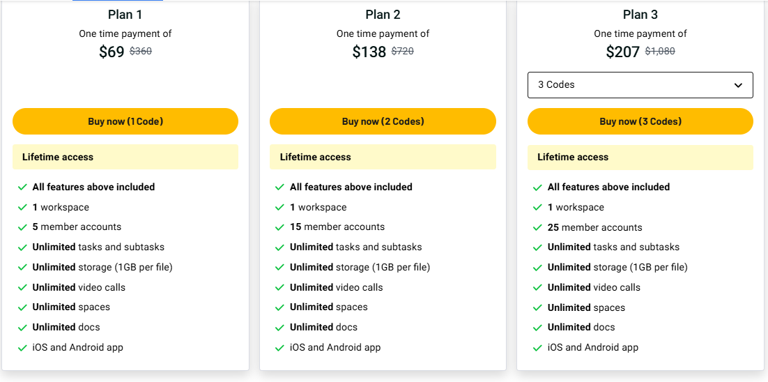Click checkmark beside 25 member accounts
The image size is (768, 382).
537,228
